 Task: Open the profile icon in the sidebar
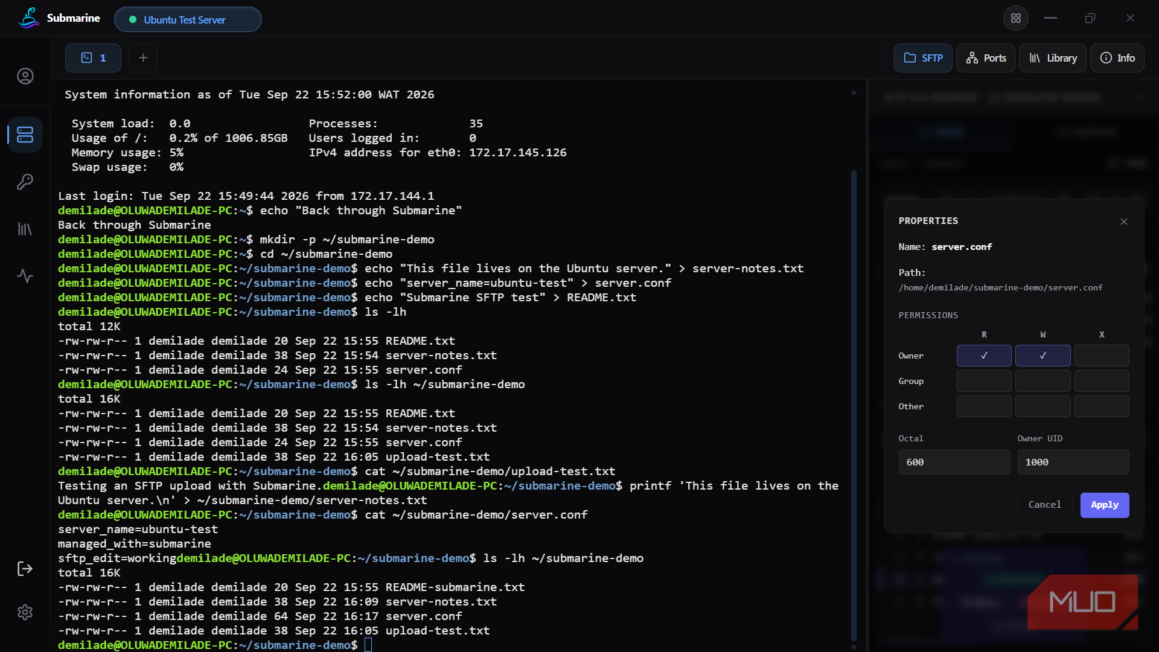pos(25,76)
